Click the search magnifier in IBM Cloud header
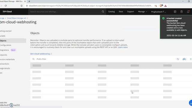The width and height of the screenshot is (192, 108). point(103,12)
